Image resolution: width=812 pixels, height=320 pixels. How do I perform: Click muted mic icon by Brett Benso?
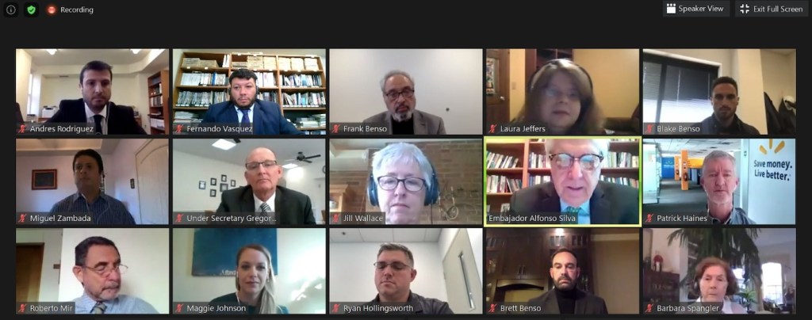492,308
